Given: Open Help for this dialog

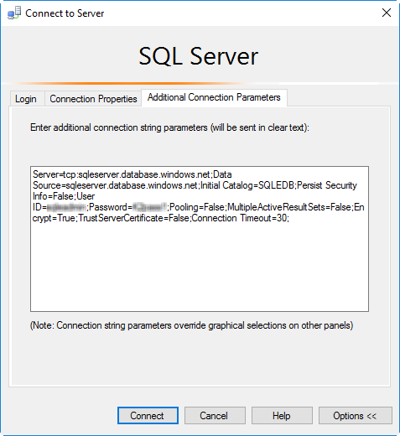Looking at the screenshot, I should point(282,416).
